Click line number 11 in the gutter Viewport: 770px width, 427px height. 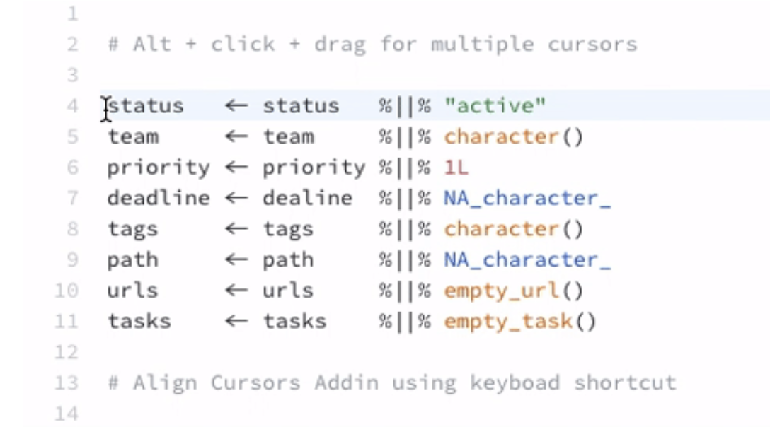coord(67,321)
